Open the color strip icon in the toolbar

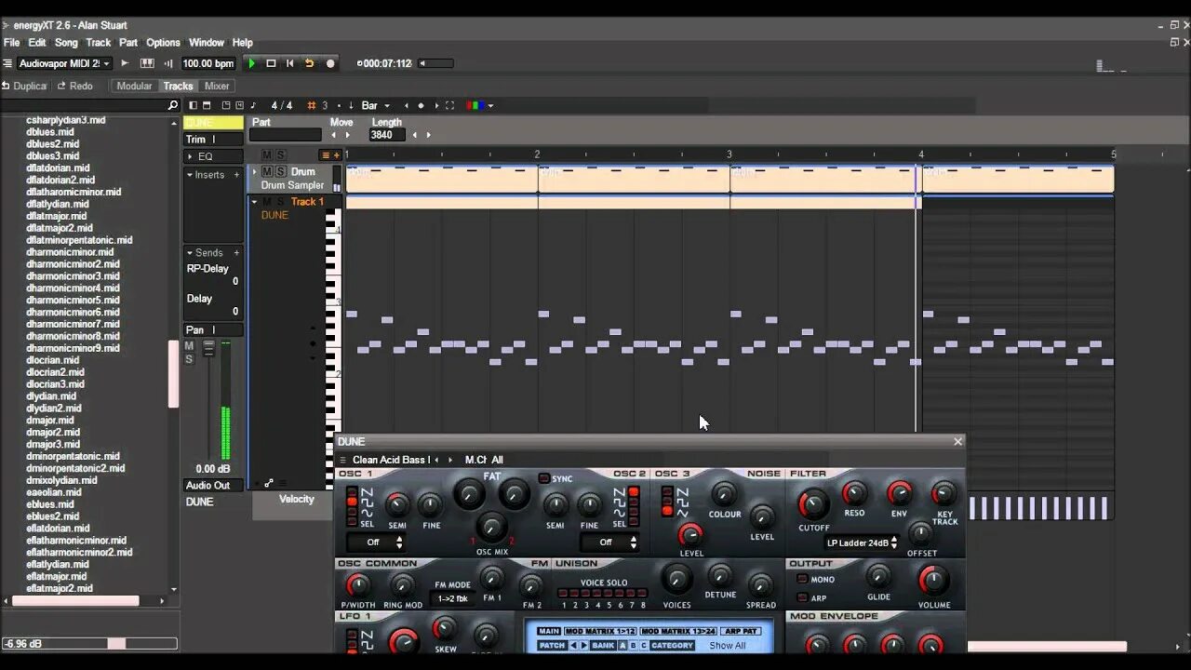[x=476, y=105]
